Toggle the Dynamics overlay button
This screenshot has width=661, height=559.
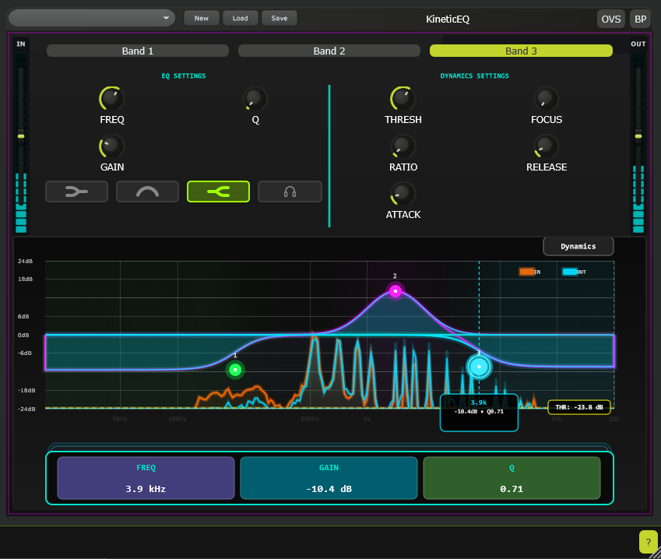(578, 245)
